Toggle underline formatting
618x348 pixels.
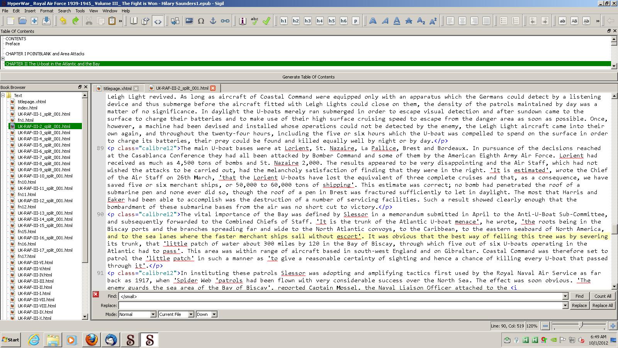[x=397, y=21]
